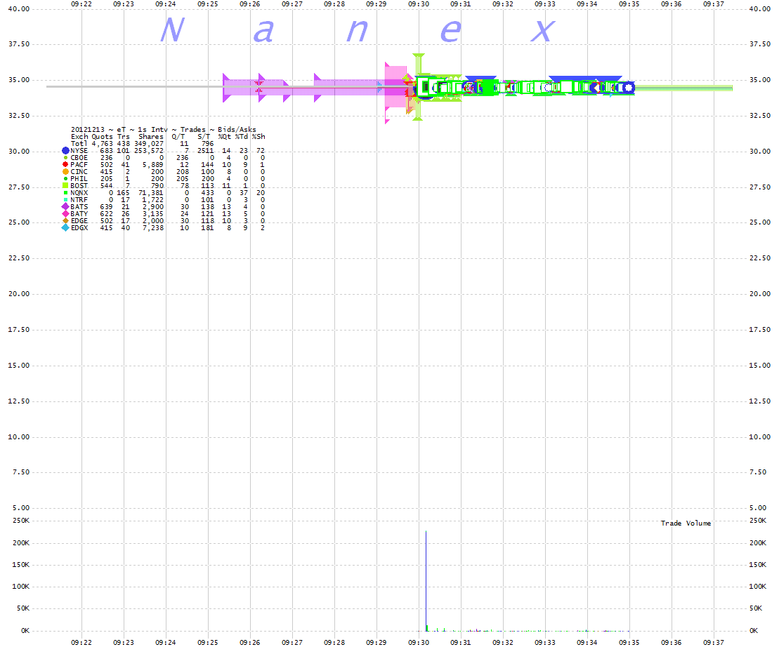
Task: Click the magenta BATY diamond marker
Action: (65, 214)
